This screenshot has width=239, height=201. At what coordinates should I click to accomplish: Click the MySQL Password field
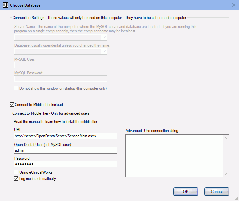click(x=61, y=79)
